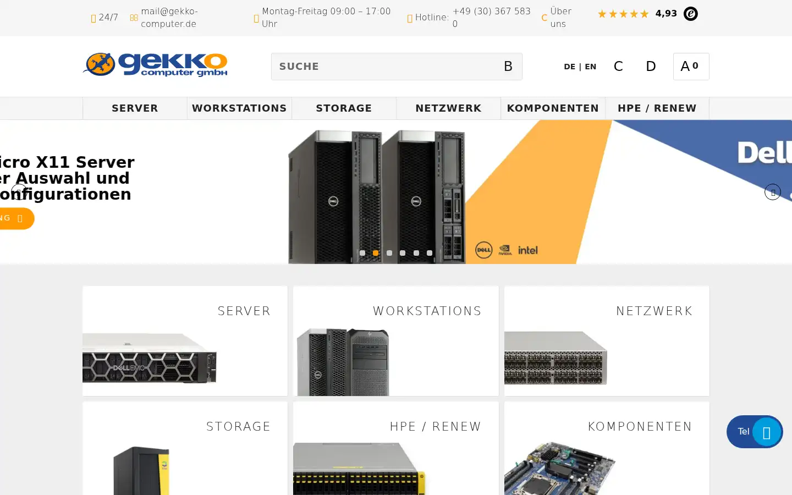
Task: Open the HPE / RENEW category card
Action: click(396, 448)
